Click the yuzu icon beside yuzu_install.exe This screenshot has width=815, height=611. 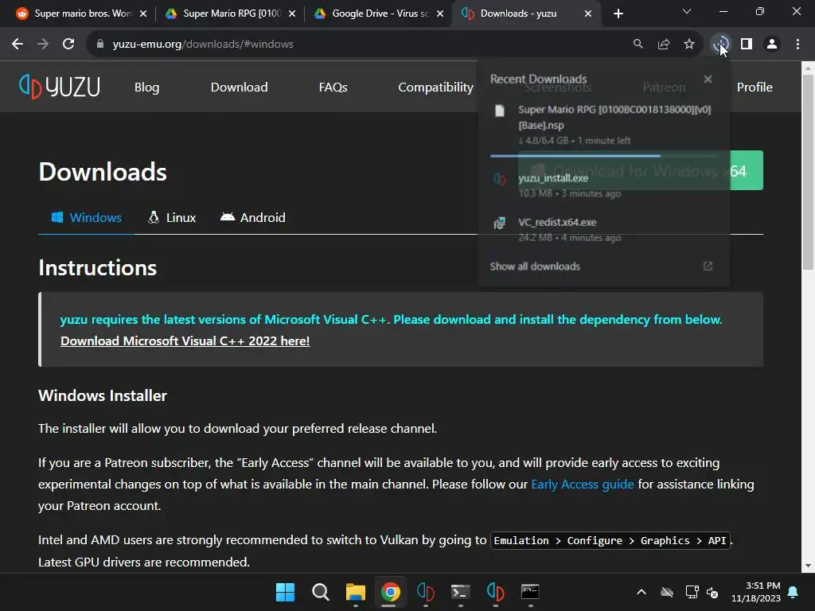click(x=500, y=179)
